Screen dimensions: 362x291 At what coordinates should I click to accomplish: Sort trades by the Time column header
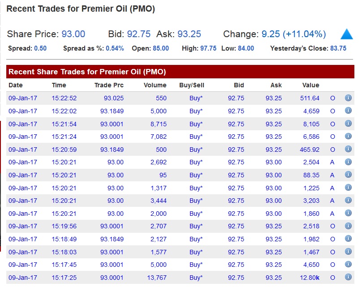(x=59, y=85)
